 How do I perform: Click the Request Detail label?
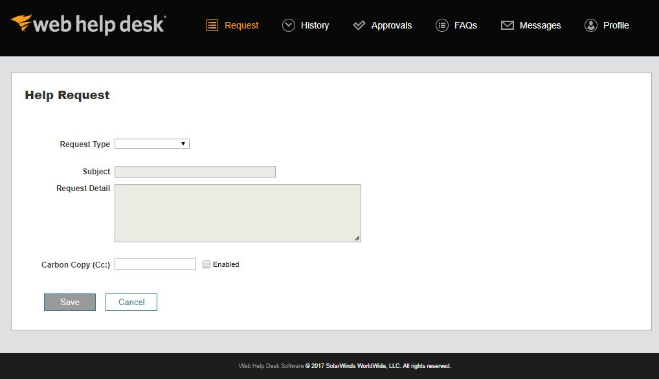[x=84, y=189]
